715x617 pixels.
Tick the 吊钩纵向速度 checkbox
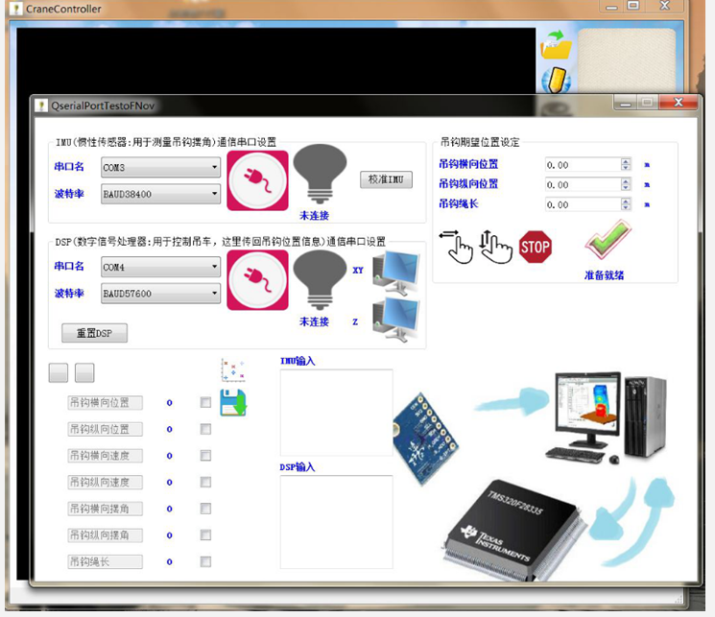point(205,483)
